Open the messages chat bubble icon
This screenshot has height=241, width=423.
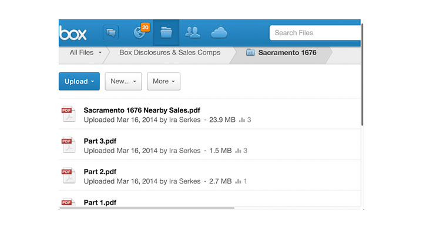pyautogui.click(x=110, y=33)
